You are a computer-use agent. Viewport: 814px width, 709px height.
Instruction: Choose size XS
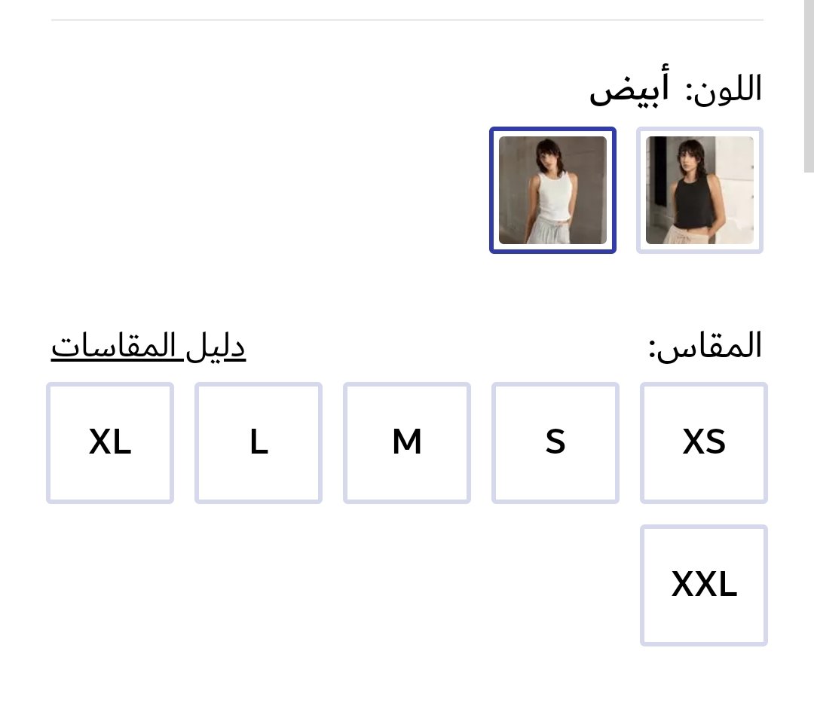click(x=704, y=442)
